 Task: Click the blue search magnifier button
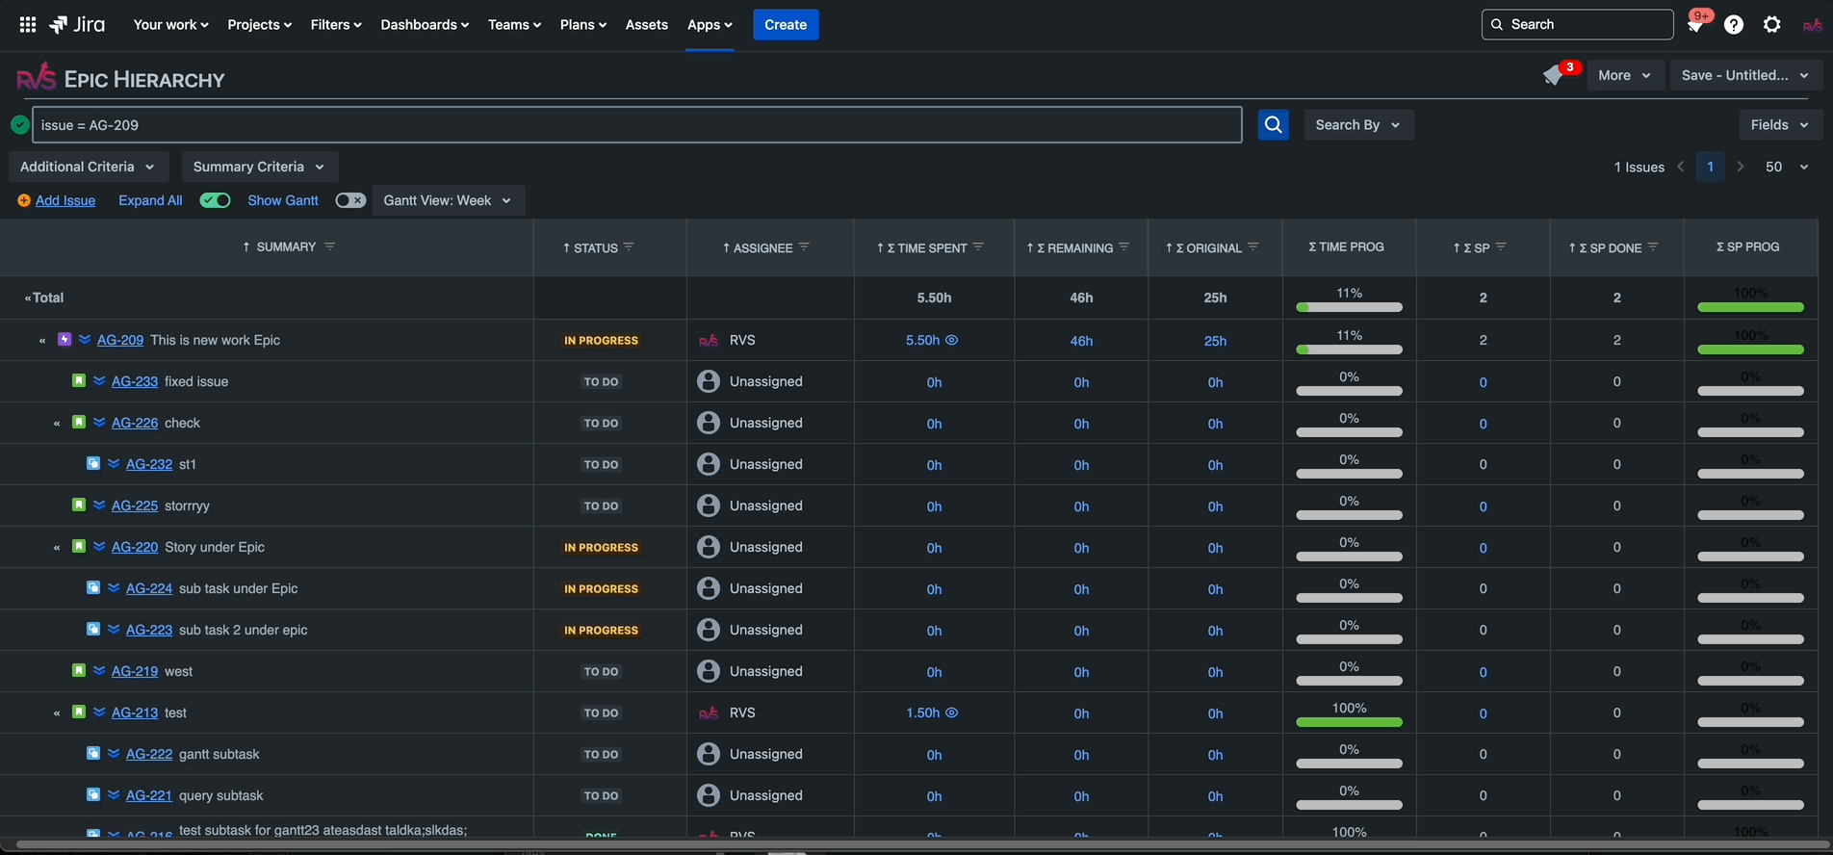click(x=1273, y=124)
